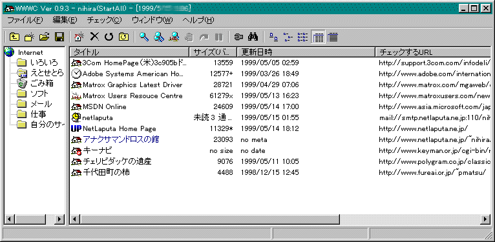The image size is (495, 242).
Task: Sort by the サイズ column header
Action: 213,52
